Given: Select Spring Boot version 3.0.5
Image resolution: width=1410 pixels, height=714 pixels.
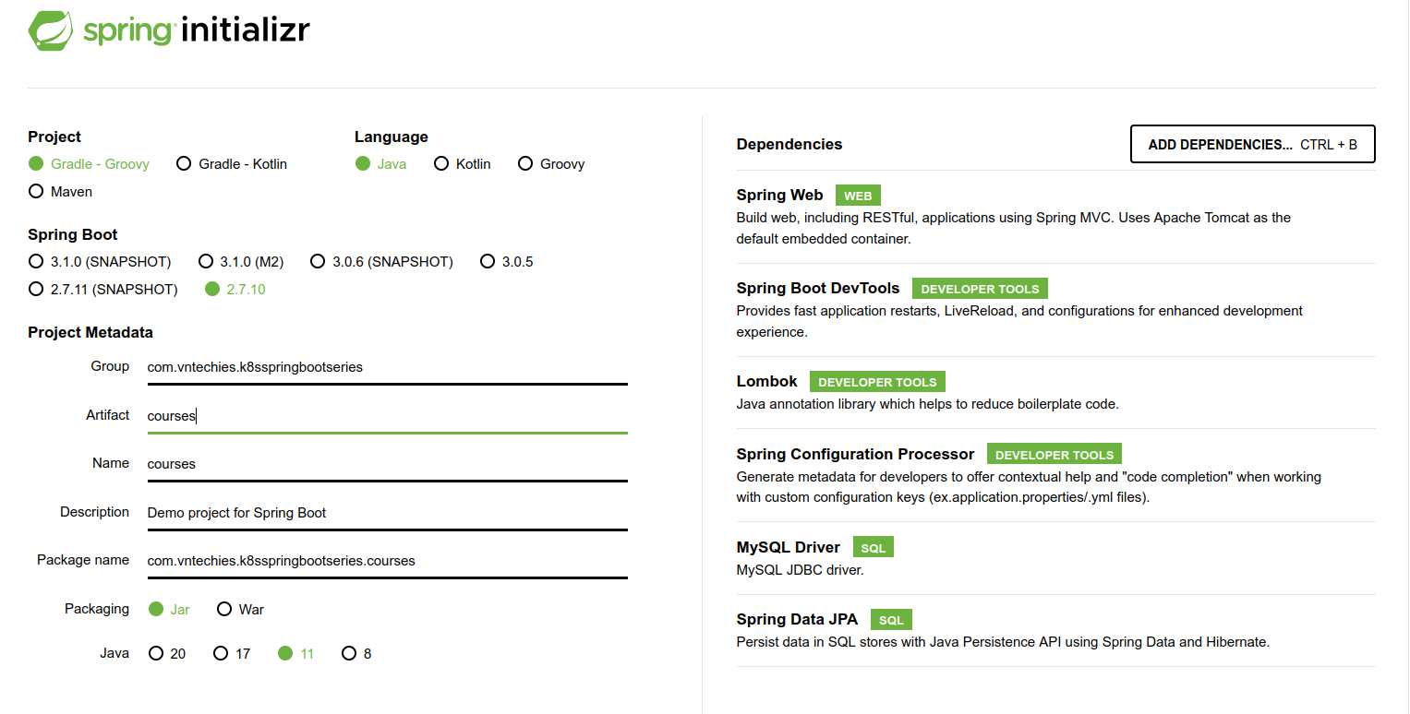Looking at the screenshot, I should (x=488, y=262).
